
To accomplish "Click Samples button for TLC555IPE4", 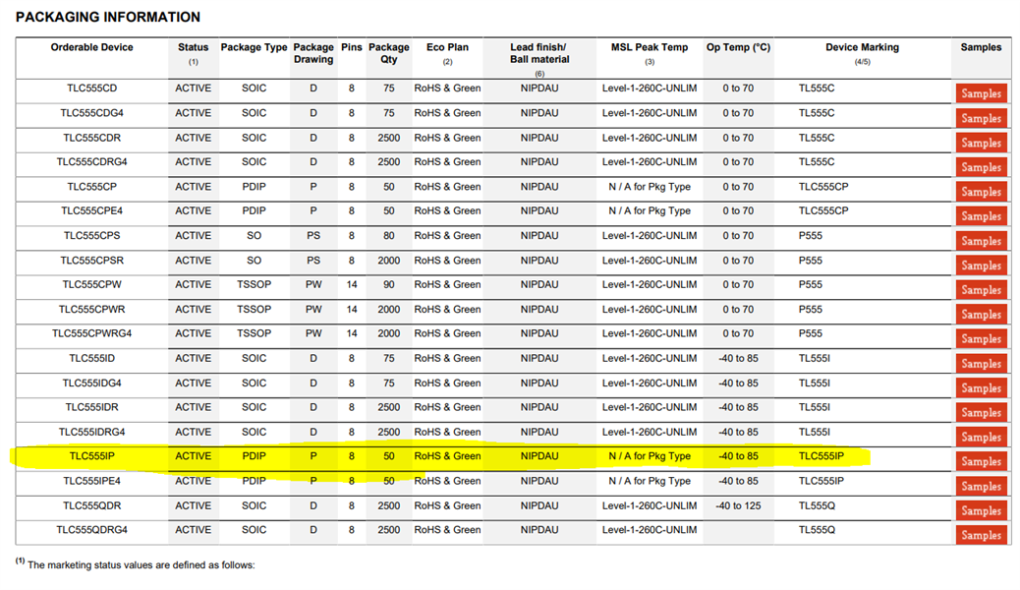I will [x=981, y=486].
